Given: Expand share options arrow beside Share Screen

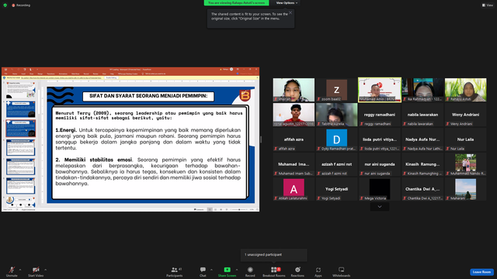Looking at the screenshot, I should (x=237, y=270).
